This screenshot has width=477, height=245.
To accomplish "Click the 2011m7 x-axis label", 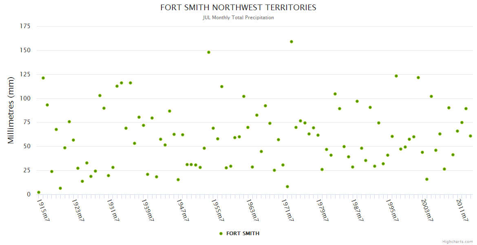I will click(x=462, y=210).
